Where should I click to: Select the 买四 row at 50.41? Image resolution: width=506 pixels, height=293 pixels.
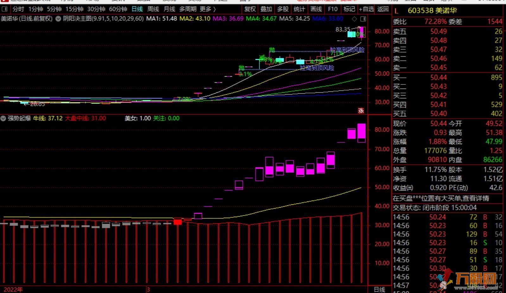tap(448, 105)
